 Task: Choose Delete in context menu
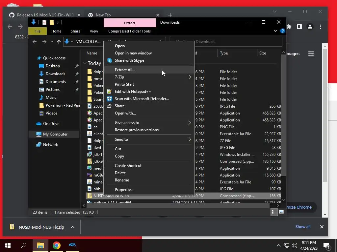(149, 173)
